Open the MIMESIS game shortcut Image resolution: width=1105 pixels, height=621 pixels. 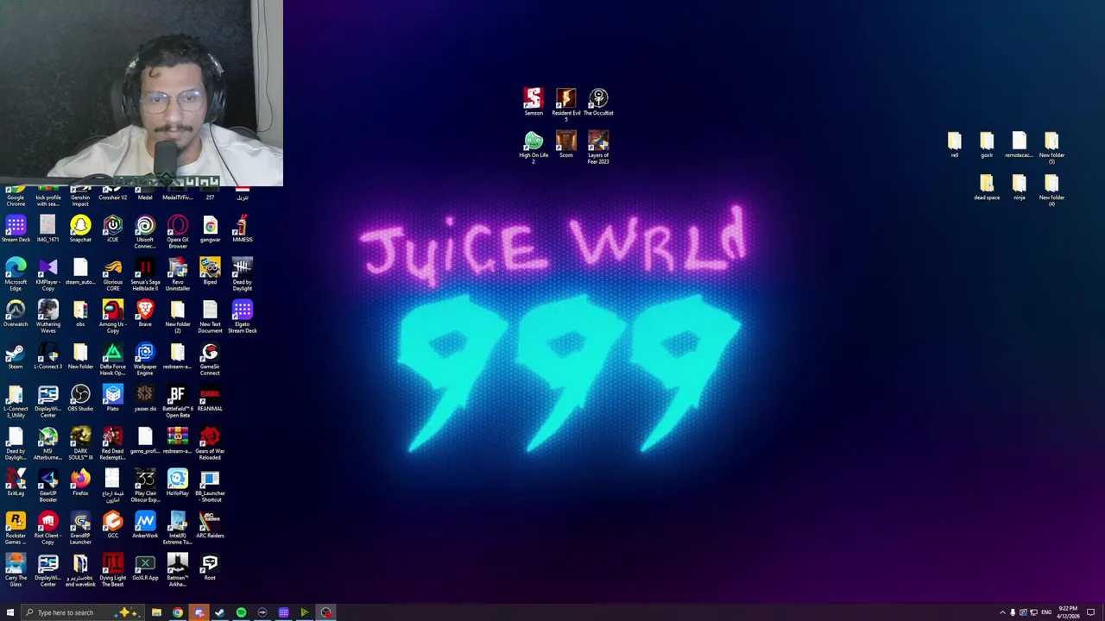[243, 227]
